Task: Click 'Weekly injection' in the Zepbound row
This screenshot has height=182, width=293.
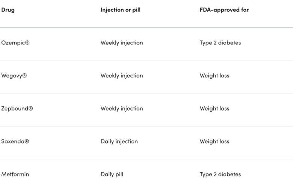Action: pyautogui.click(x=122, y=109)
